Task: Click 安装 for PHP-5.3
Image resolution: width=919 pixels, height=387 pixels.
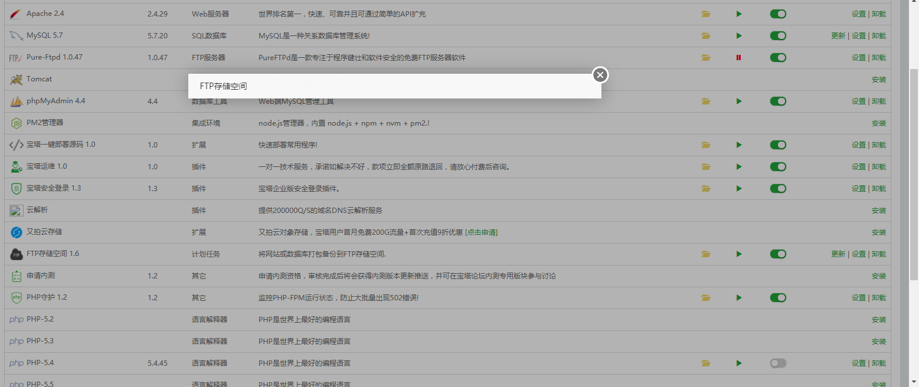Action: tap(879, 342)
